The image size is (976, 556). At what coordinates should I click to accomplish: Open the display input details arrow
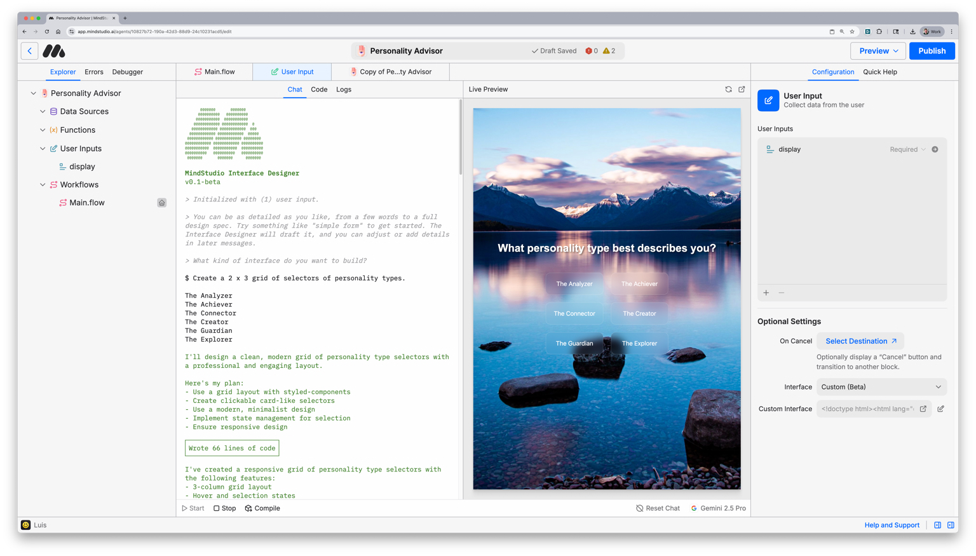[935, 149]
